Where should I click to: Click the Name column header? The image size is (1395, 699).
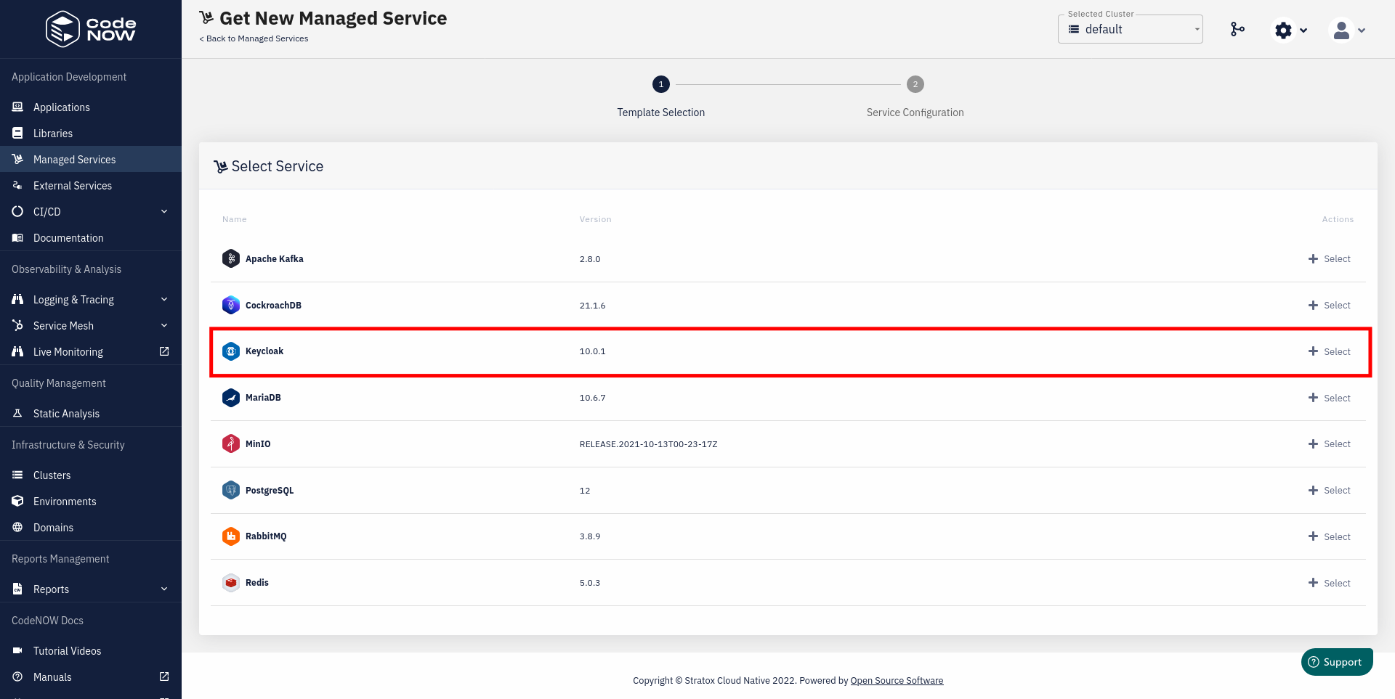pos(235,219)
